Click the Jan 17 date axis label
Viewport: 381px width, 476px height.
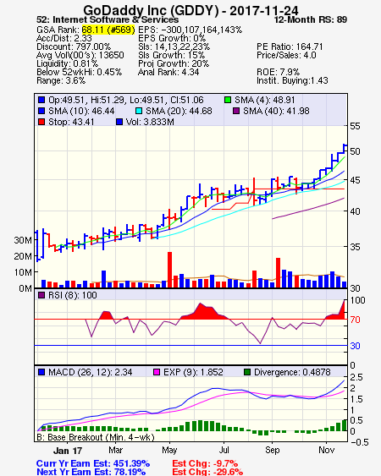68,451
